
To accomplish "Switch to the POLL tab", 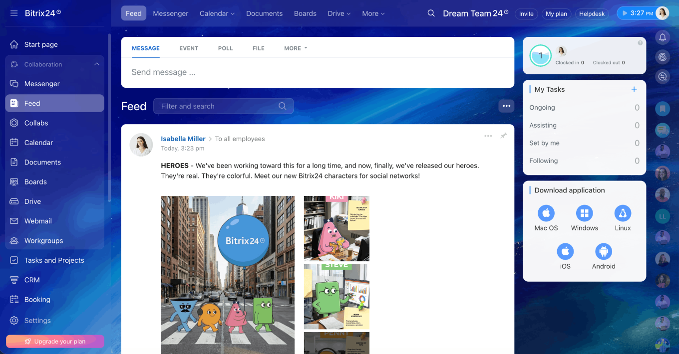I will click(225, 48).
